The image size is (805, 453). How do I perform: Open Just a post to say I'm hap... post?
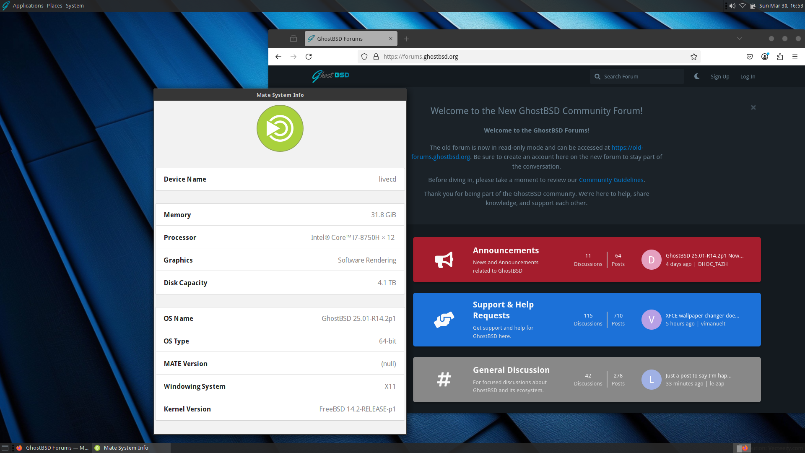point(699,375)
